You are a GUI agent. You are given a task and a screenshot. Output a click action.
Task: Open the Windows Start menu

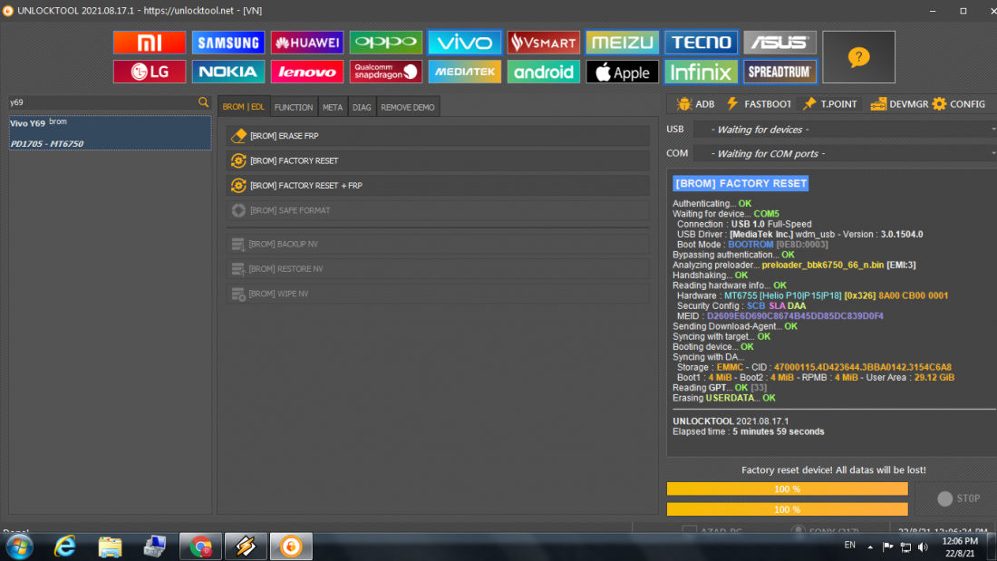point(19,546)
